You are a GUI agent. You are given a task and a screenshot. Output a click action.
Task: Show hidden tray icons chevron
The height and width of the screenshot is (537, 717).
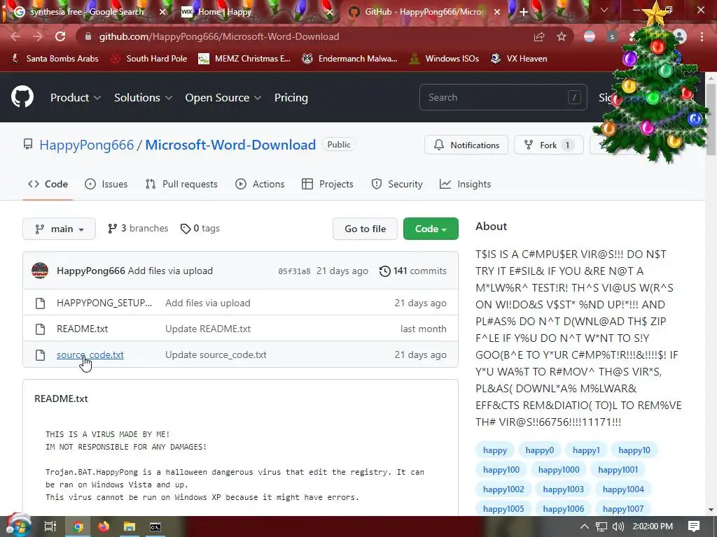(585, 527)
